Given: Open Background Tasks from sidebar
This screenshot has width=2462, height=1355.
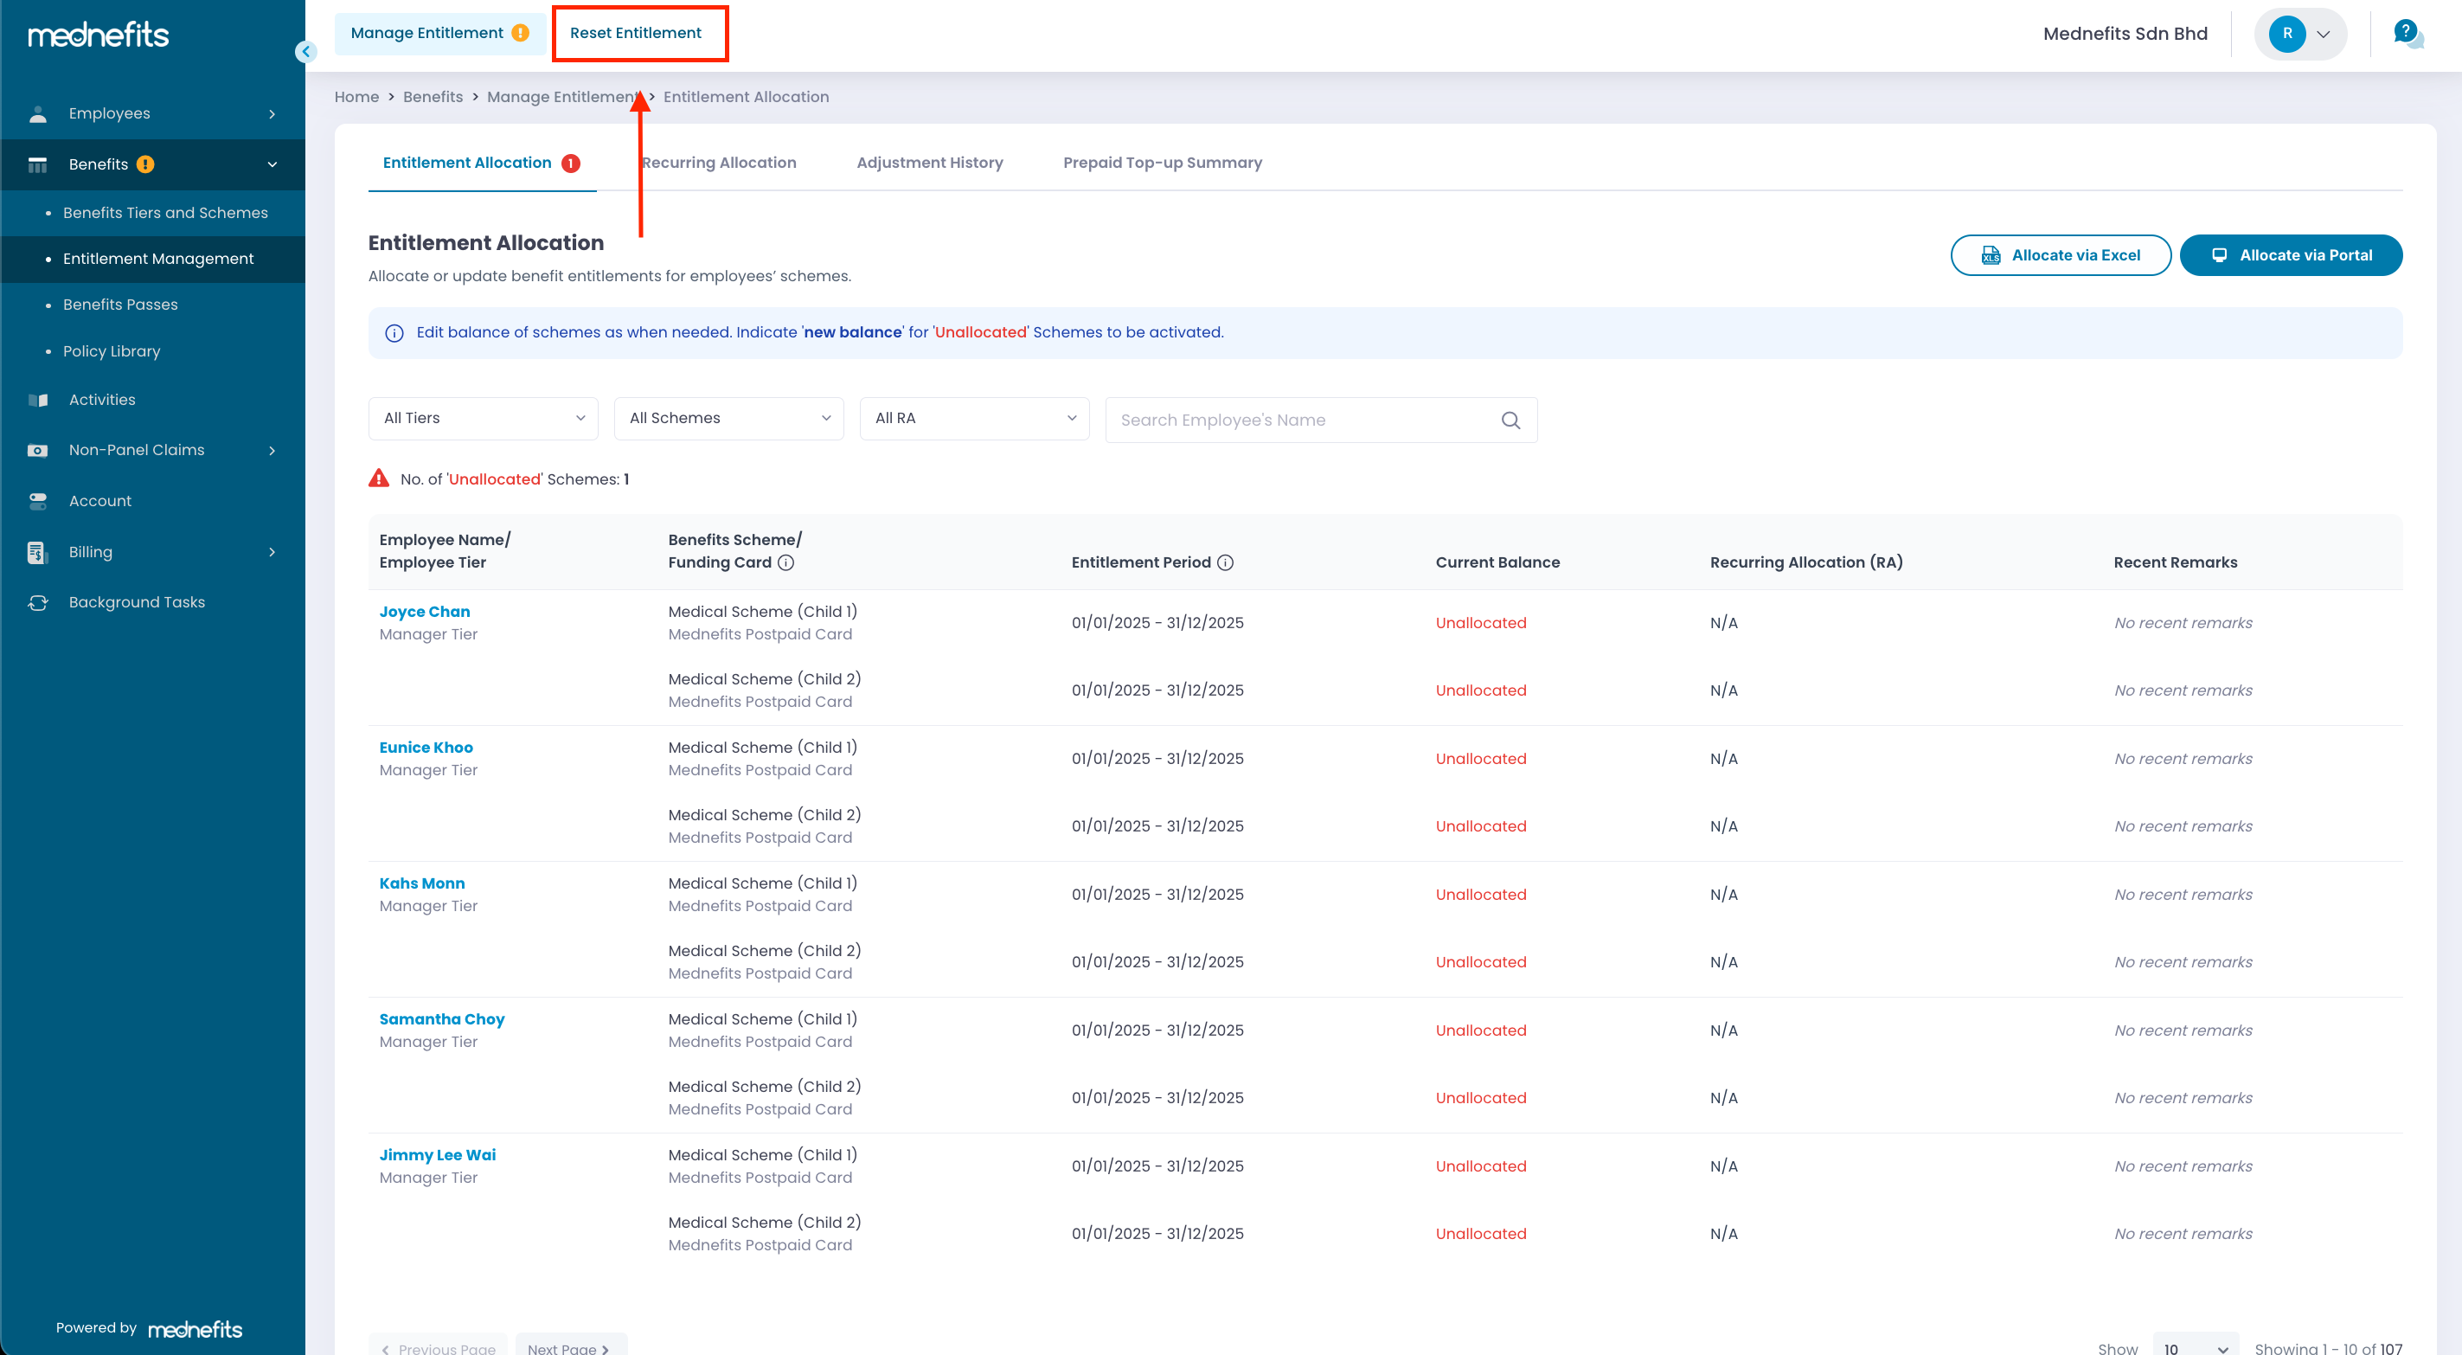Looking at the screenshot, I should [x=137, y=601].
